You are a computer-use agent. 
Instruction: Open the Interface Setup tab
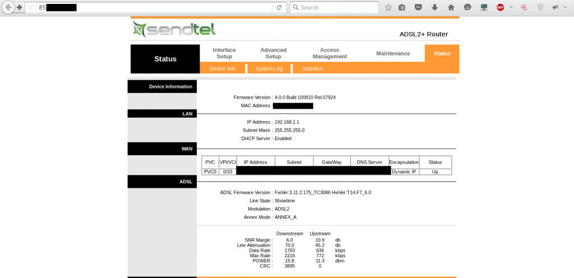point(224,53)
